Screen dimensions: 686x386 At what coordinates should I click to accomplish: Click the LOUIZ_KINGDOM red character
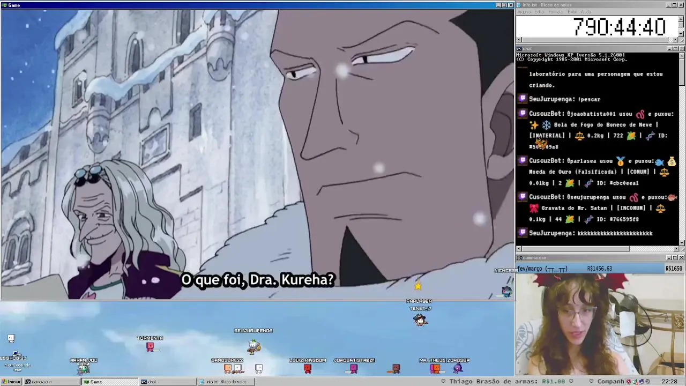[308, 368]
